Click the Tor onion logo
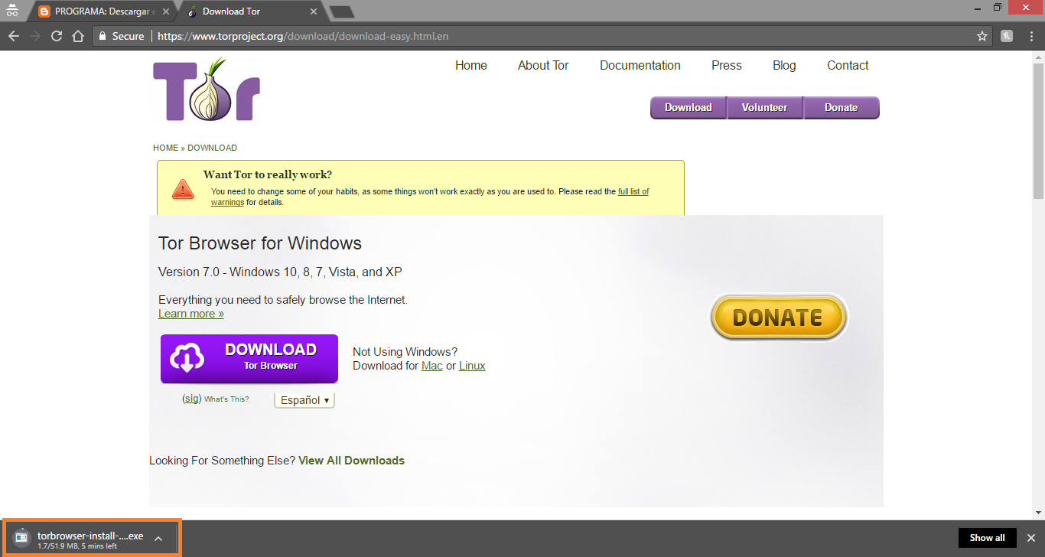This screenshot has height=557, width=1045. 207,89
